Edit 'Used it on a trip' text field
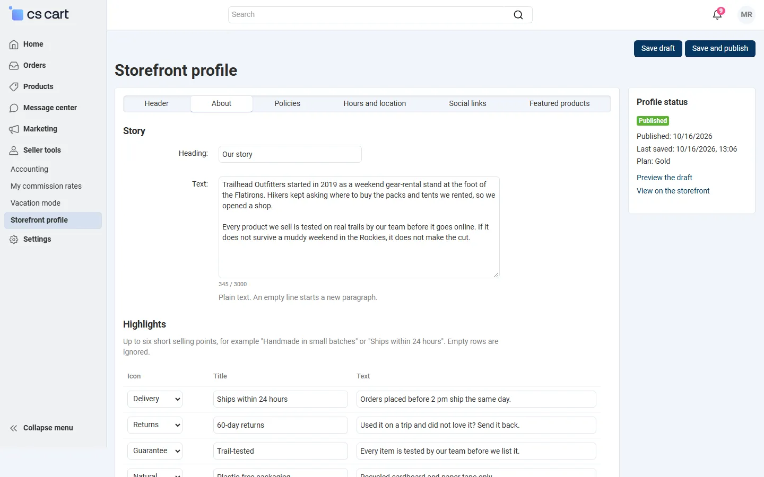The image size is (764, 477). coord(476,425)
